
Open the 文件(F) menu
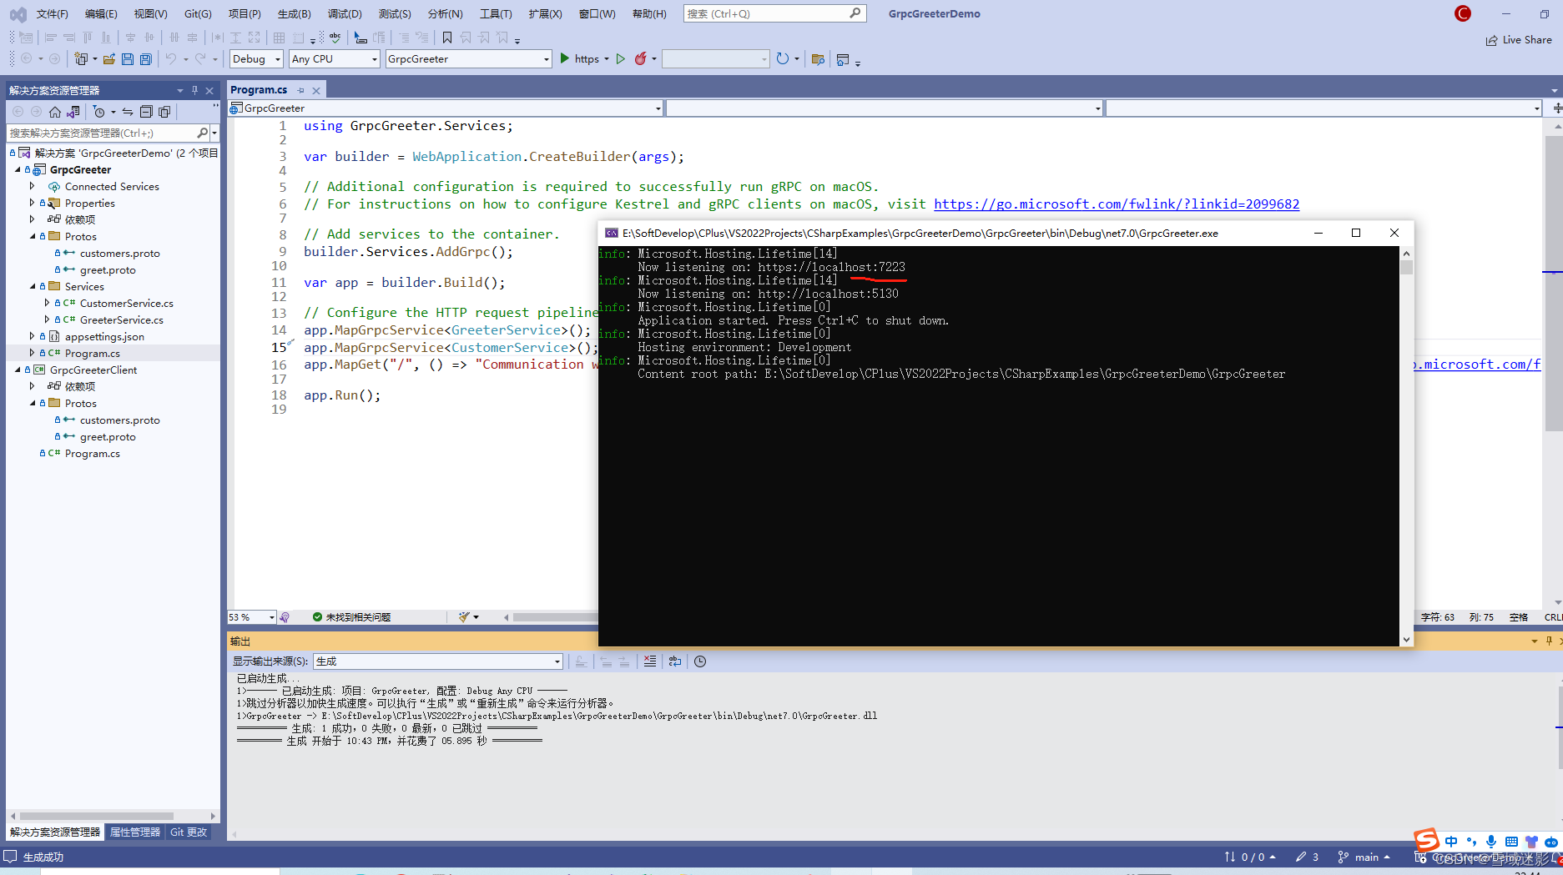point(53,13)
